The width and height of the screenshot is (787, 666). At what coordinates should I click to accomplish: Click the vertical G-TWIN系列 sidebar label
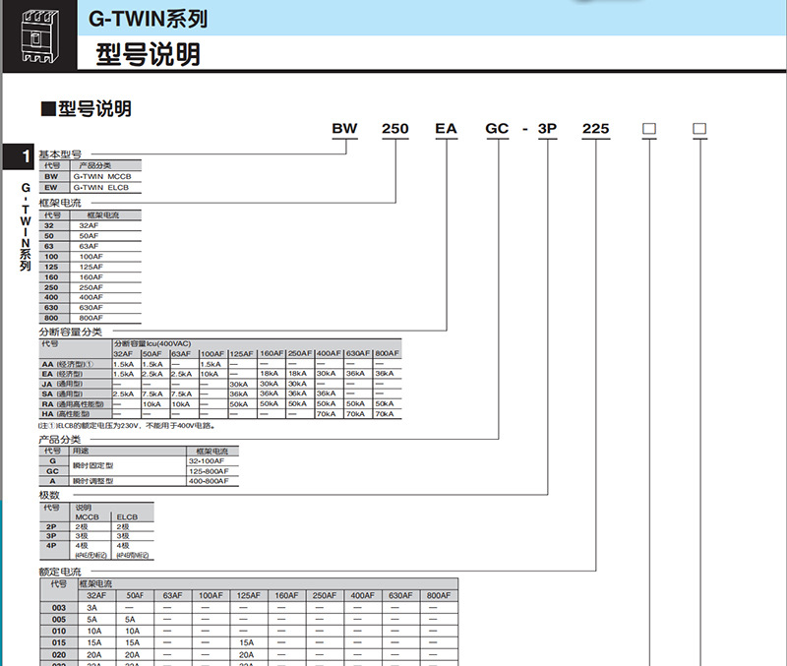point(26,227)
